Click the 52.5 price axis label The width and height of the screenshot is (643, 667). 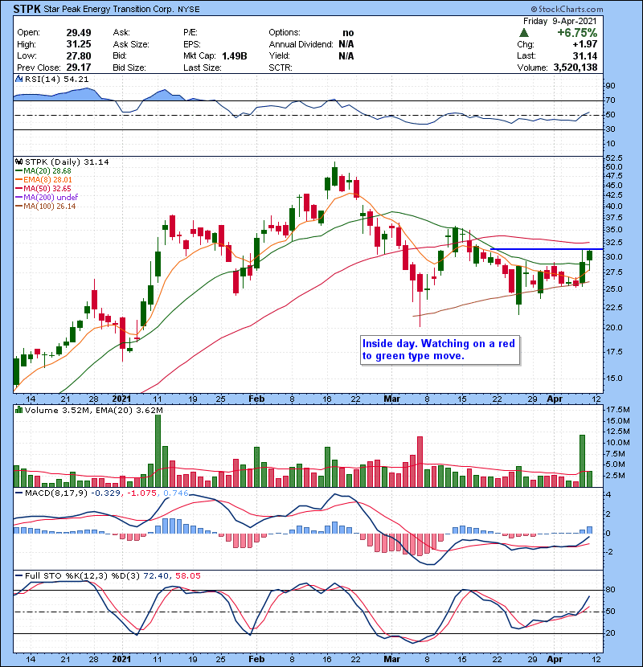click(613, 158)
